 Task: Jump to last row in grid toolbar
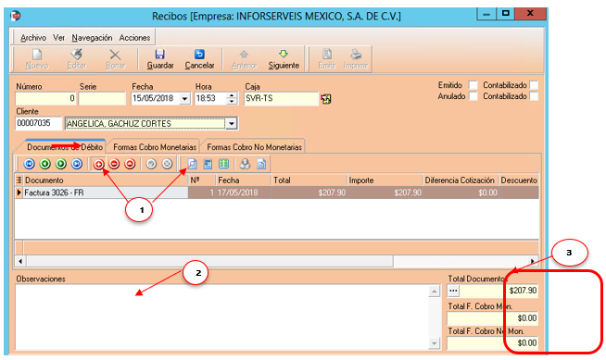77,164
